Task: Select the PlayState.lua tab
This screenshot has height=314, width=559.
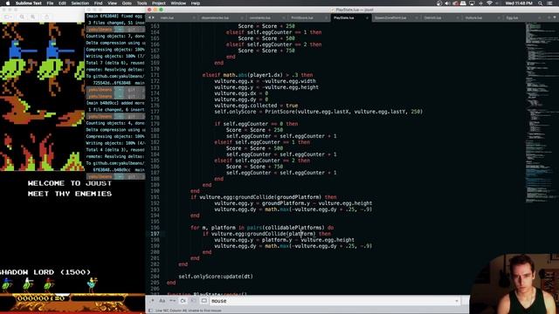Action: [x=351, y=17]
